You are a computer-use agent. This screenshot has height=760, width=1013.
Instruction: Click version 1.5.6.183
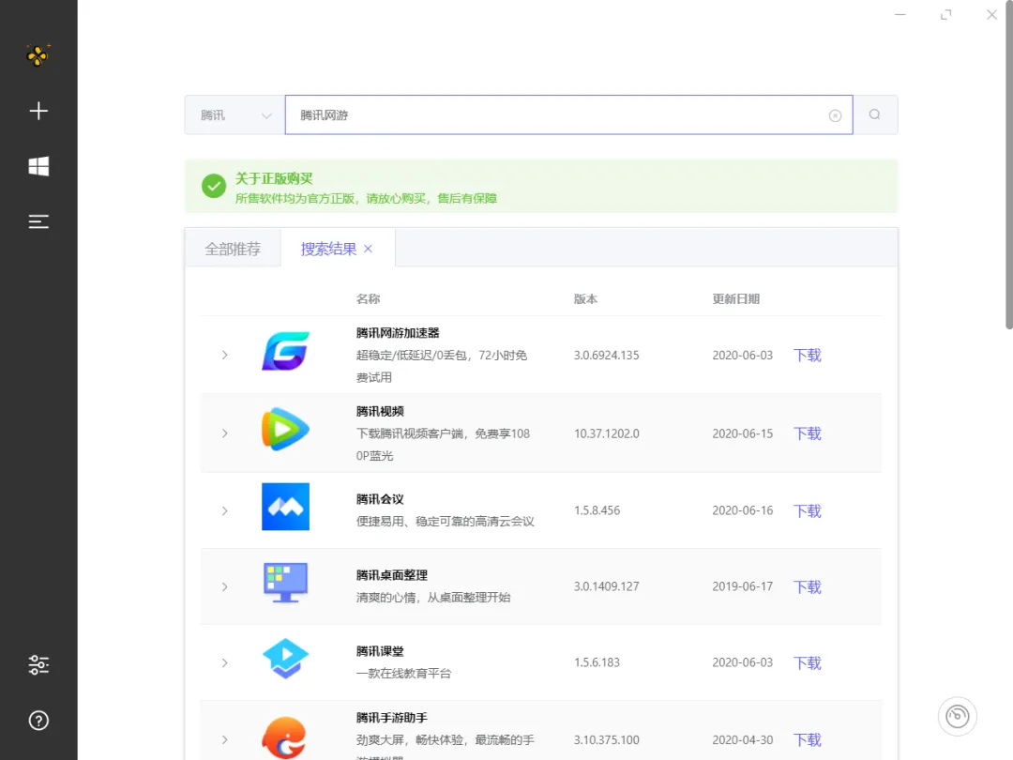tap(597, 662)
